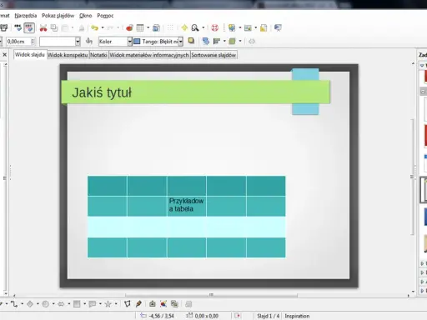Click the line width 0,00cm field
The width and height of the screenshot is (427, 320).
click(x=18, y=42)
